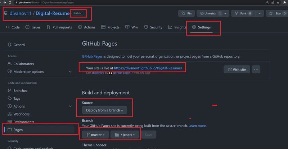Click the repository book icon beside divanov11

(6, 13)
